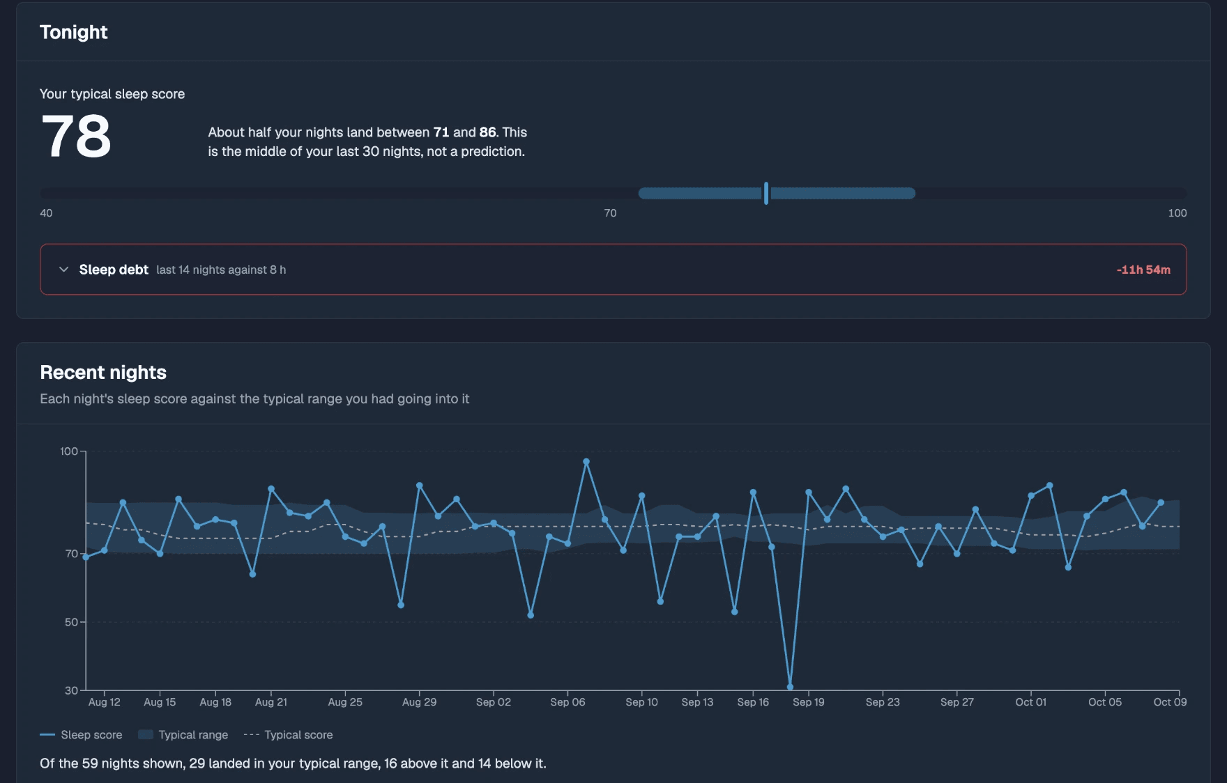The image size is (1227, 783).
Task: Click the 'Your typical sleep score' label
Action: click(112, 94)
